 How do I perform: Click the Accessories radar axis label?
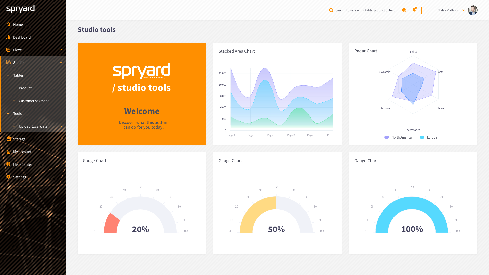coord(413,130)
